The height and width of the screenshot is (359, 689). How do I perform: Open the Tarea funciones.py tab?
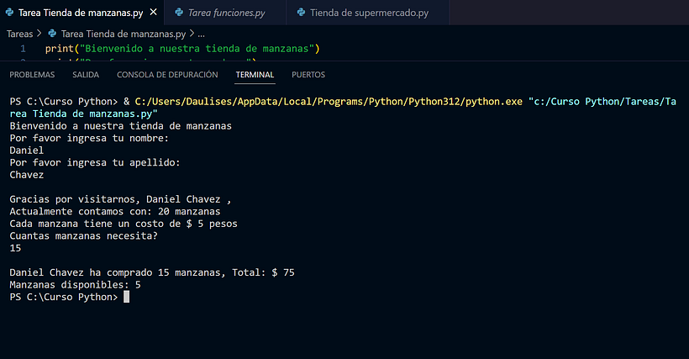pos(225,13)
